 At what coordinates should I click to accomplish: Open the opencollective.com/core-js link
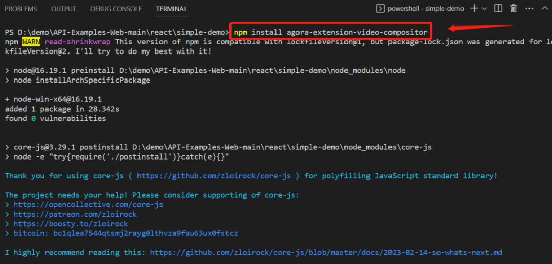click(88, 204)
